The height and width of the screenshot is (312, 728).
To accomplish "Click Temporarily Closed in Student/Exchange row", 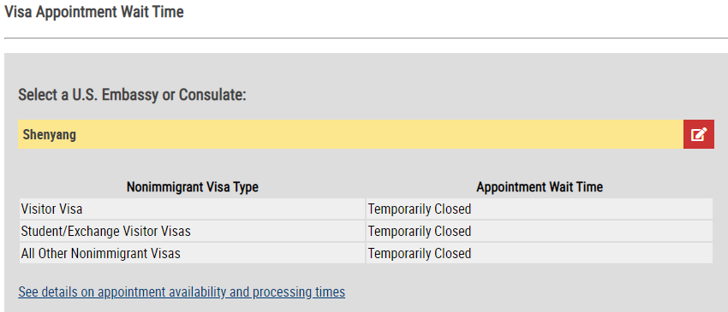I will pos(420,232).
